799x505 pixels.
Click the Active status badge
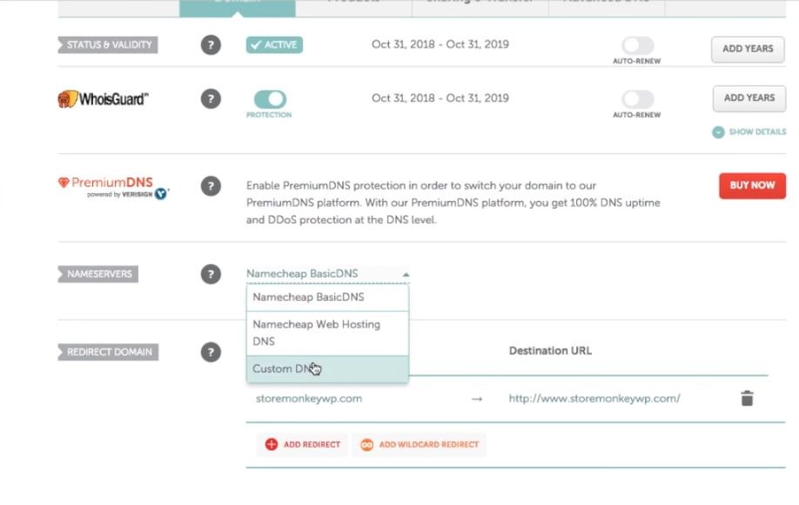pos(274,45)
